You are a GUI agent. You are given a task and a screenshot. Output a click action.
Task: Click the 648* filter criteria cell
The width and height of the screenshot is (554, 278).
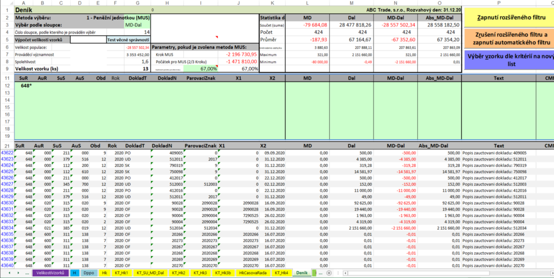click(x=26, y=86)
